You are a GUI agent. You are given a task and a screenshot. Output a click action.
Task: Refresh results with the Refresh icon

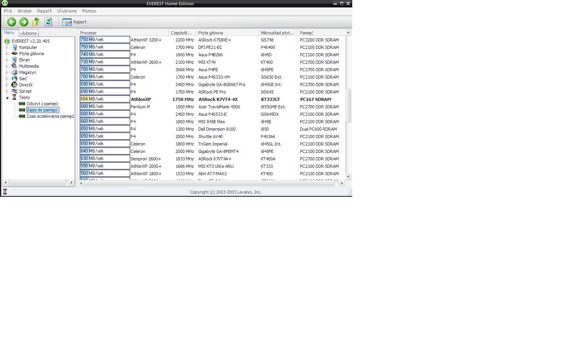(x=48, y=22)
